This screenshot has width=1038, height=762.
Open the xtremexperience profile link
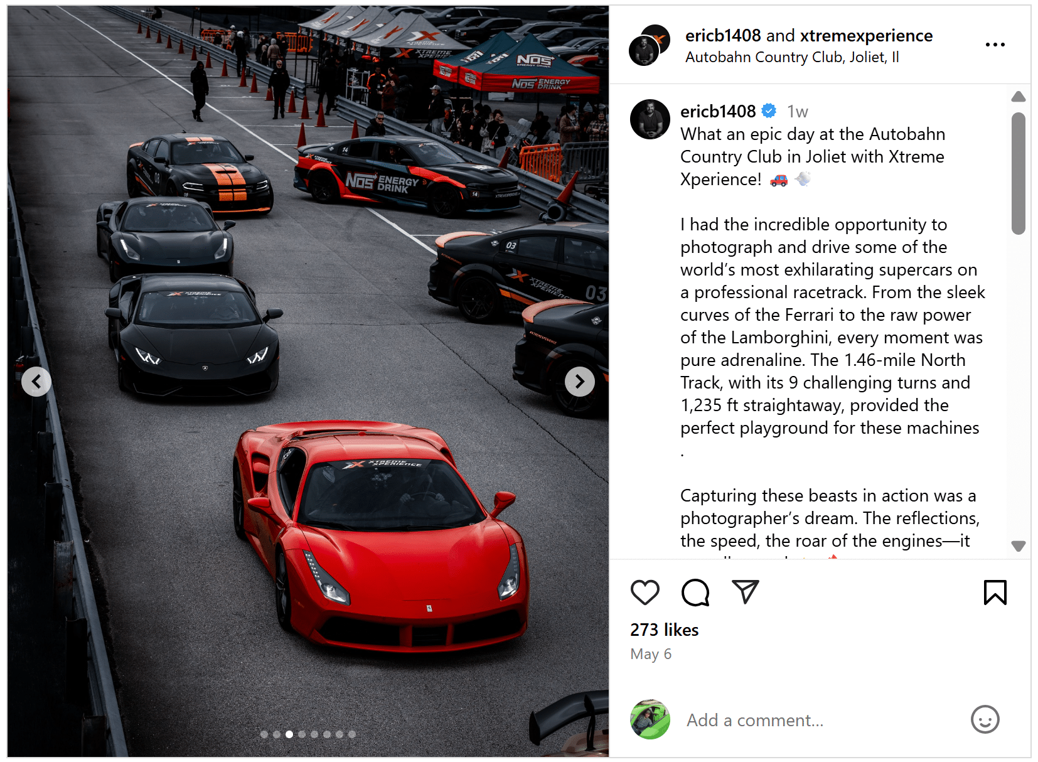click(866, 36)
